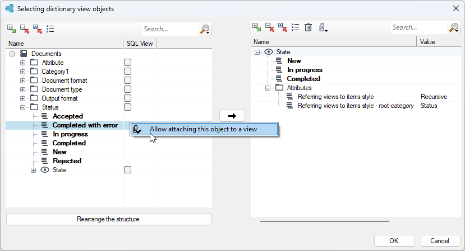Click the Name column header in left panel

(x=65, y=44)
